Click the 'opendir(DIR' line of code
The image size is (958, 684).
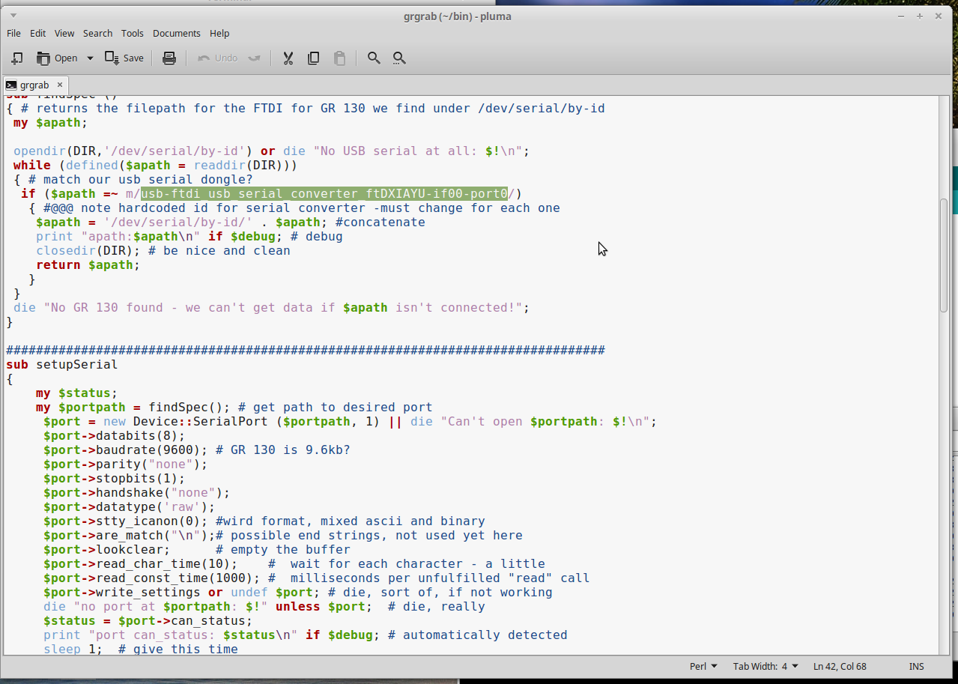272,151
